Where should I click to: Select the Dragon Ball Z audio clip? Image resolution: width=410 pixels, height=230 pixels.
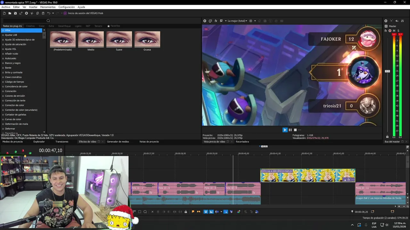click(x=380, y=200)
